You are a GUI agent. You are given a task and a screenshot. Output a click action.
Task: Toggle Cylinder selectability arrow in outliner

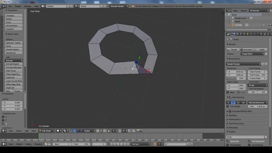(267, 25)
